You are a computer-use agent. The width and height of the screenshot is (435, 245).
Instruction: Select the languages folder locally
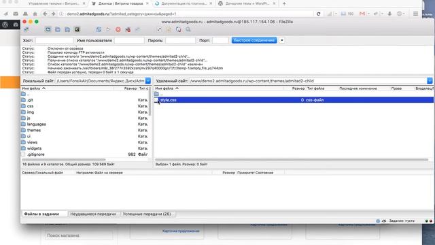(84, 124)
